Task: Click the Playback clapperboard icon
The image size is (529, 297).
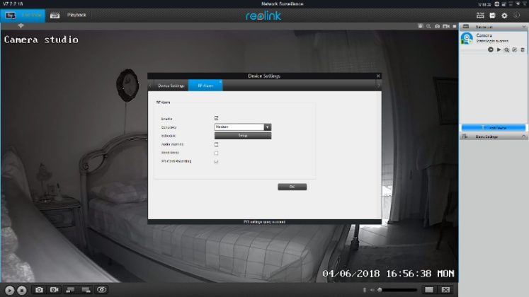Action: (55, 16)
